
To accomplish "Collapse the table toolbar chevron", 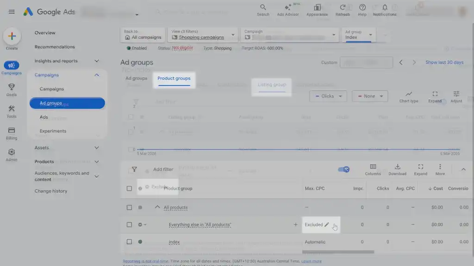I will tap(463, 169).
